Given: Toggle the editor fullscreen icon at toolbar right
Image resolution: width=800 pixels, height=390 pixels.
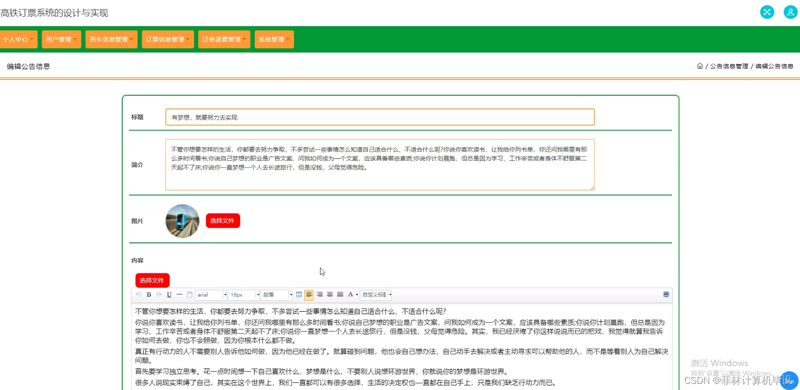Looking at the screenshot, I should [666, 295].
